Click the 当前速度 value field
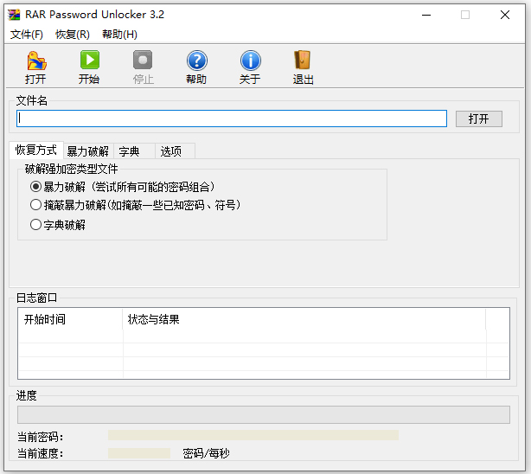The image size is (531, 474). click(x=139, y=453)
